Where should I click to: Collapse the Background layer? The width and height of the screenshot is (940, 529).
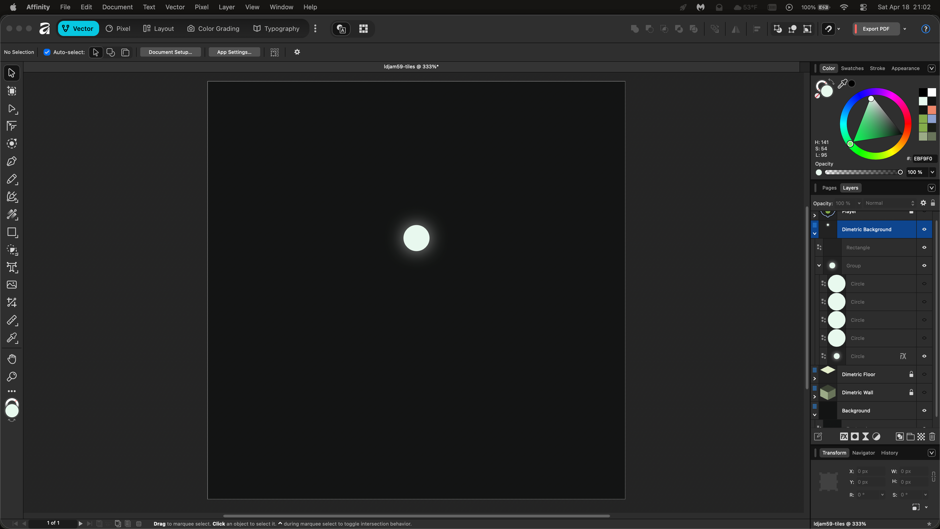pyautogui.click(x=815, y=415)
